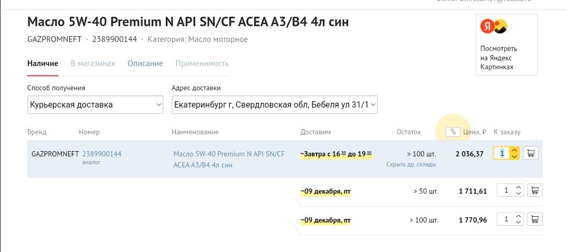The height and width of the screenshot is (252, 567).
Task: Toggle the percent markup button
Action: (453, 132)
